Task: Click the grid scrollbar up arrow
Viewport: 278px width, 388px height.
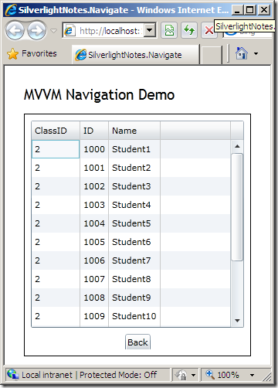Action: pos(237,146)
